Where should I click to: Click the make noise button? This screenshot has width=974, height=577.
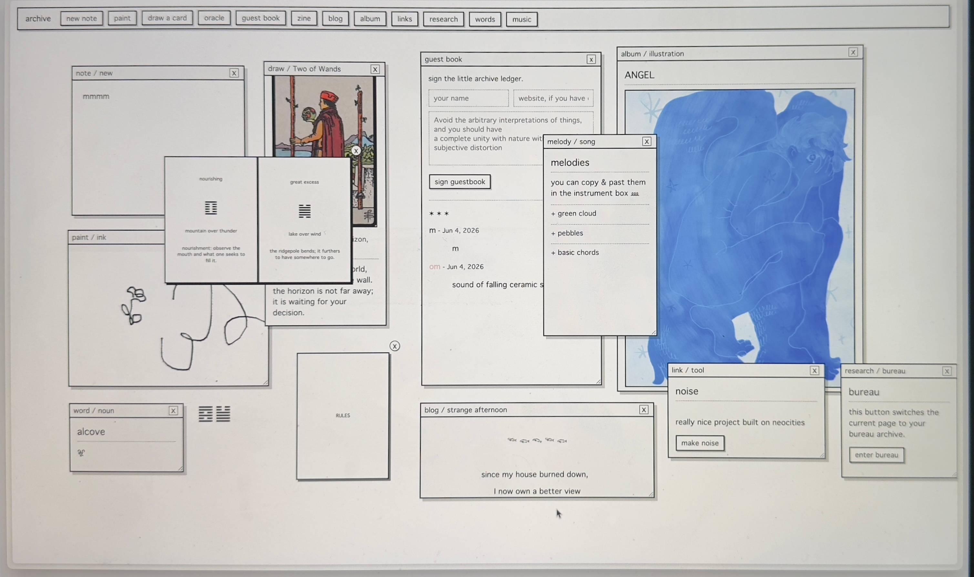(x=700, y=443)
